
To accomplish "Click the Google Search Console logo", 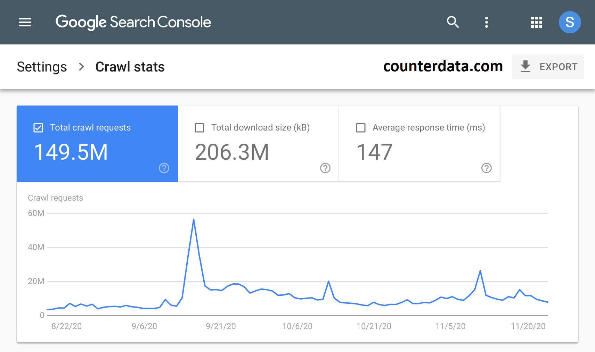I will [x=133, y=22].
